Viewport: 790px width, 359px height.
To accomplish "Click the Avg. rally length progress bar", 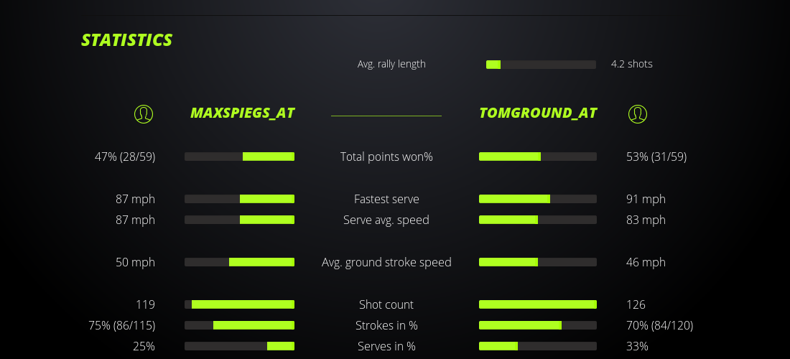I will (541, 65).
